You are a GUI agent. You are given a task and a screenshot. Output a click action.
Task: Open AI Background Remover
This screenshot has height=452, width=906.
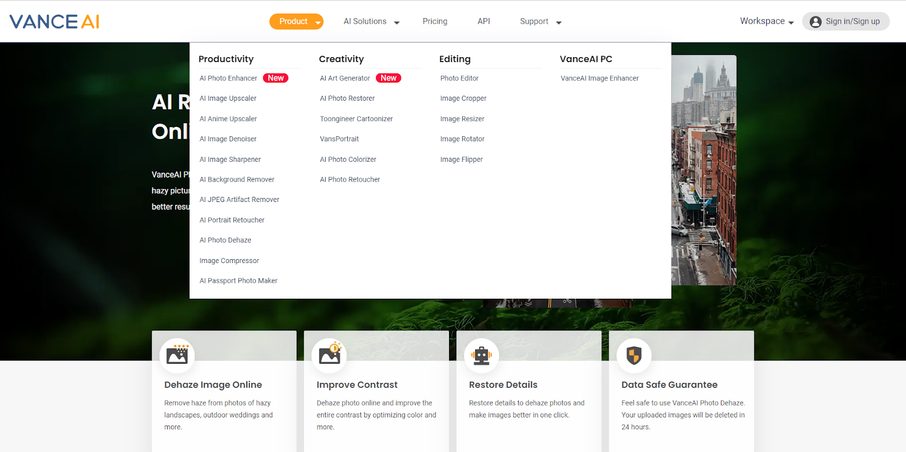237,179
